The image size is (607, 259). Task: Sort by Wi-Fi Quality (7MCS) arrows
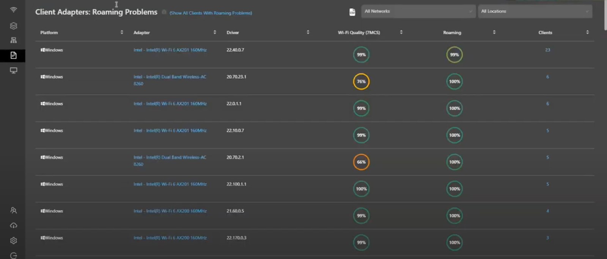[x=401, y=33]
